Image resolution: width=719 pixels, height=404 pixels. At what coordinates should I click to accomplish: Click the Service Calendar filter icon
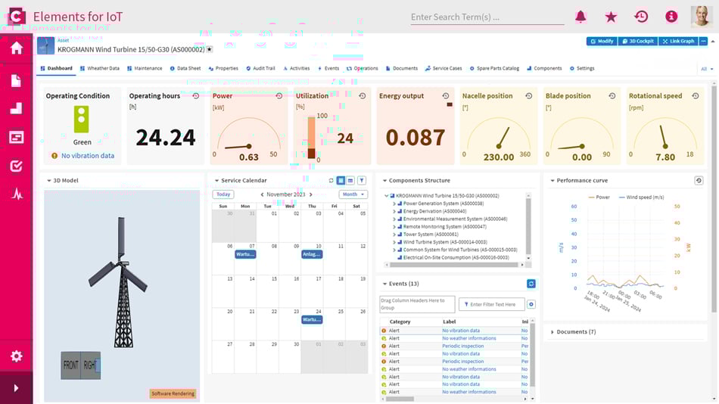point(362,181)
